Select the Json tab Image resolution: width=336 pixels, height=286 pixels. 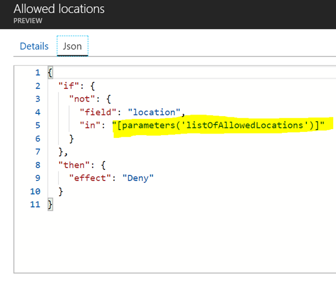click(x=73, y=46)
